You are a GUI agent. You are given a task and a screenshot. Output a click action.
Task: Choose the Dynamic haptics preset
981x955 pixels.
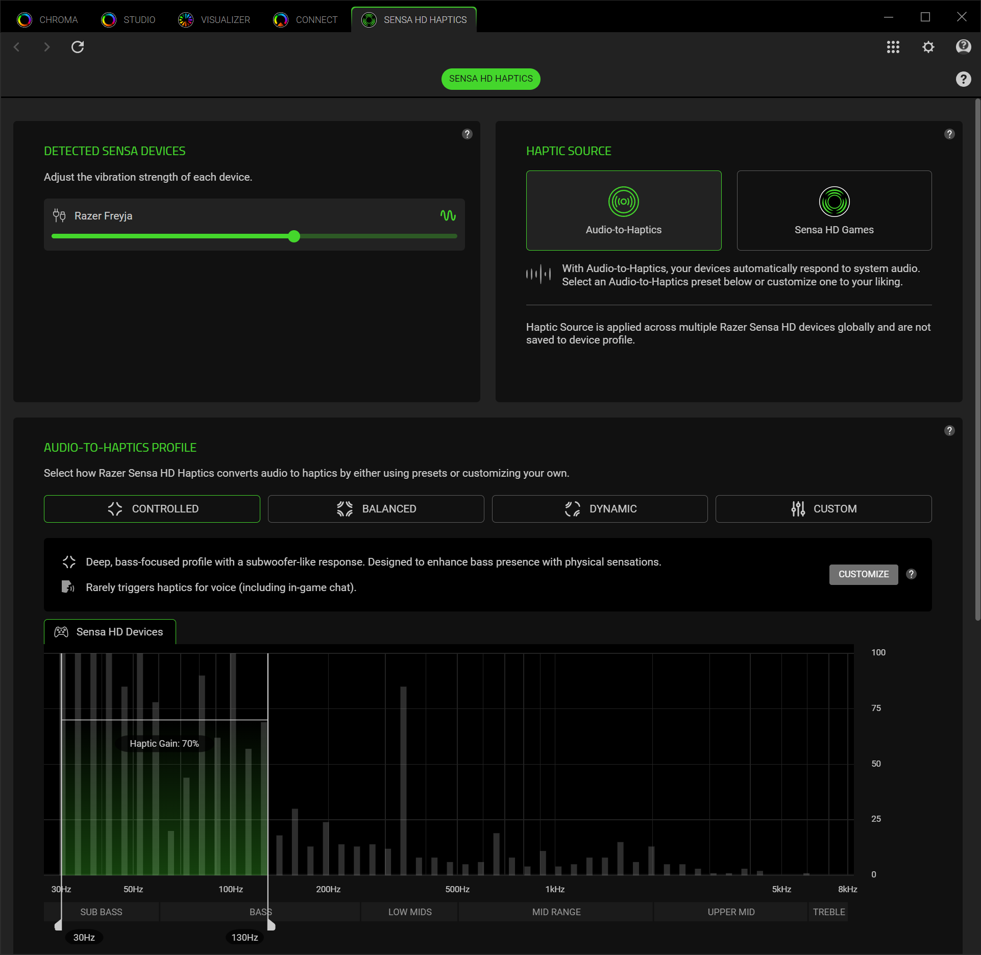[x=599, y=509]
